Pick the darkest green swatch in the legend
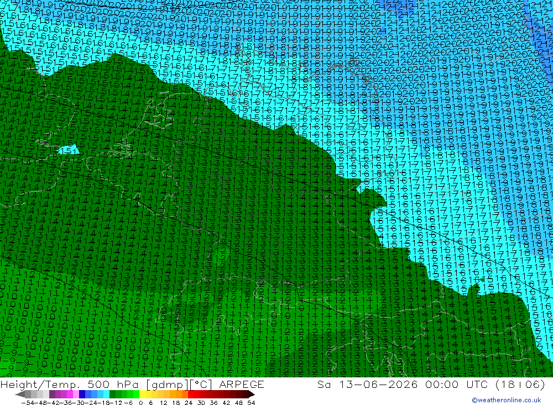Image resolution: width=553 pixels, height=405 pixels. [x=112, y=394]
